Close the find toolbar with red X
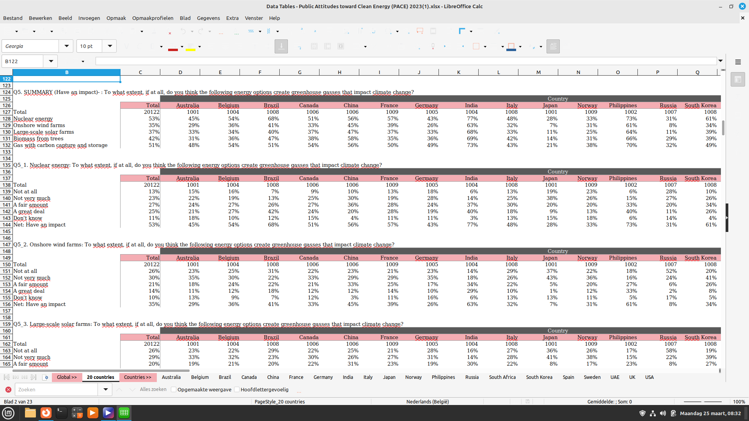749x421 pixels. 8,389
